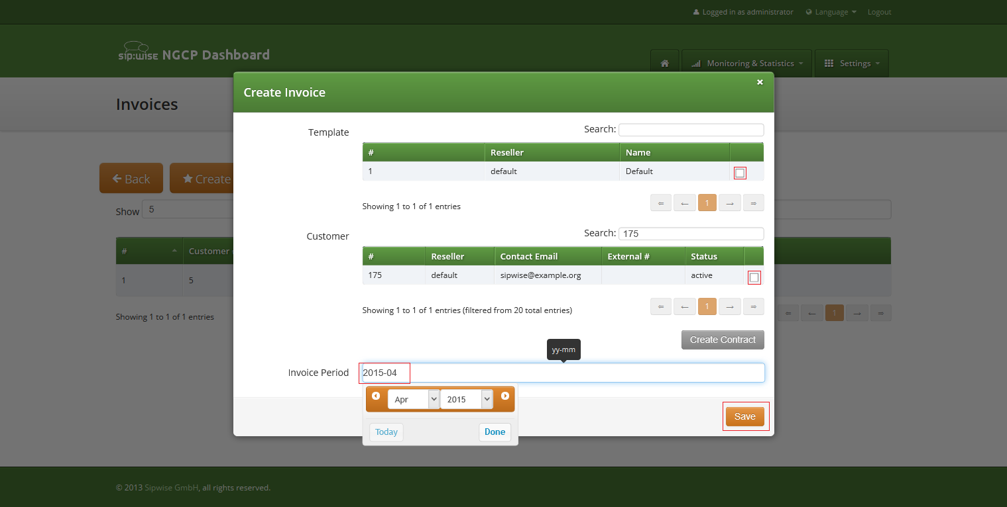1007x507 pixels.
Task: Open the year dropdown showing 2015
Action: [466, 398]
